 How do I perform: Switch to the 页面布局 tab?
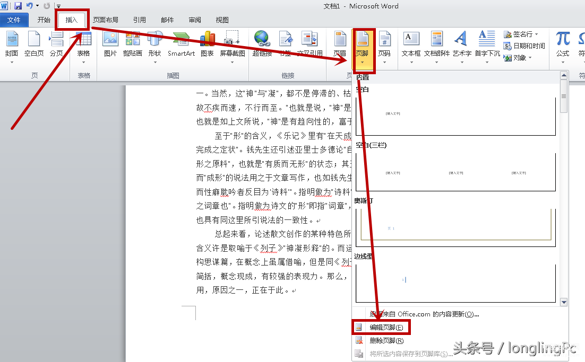click(x=106, y=20)
